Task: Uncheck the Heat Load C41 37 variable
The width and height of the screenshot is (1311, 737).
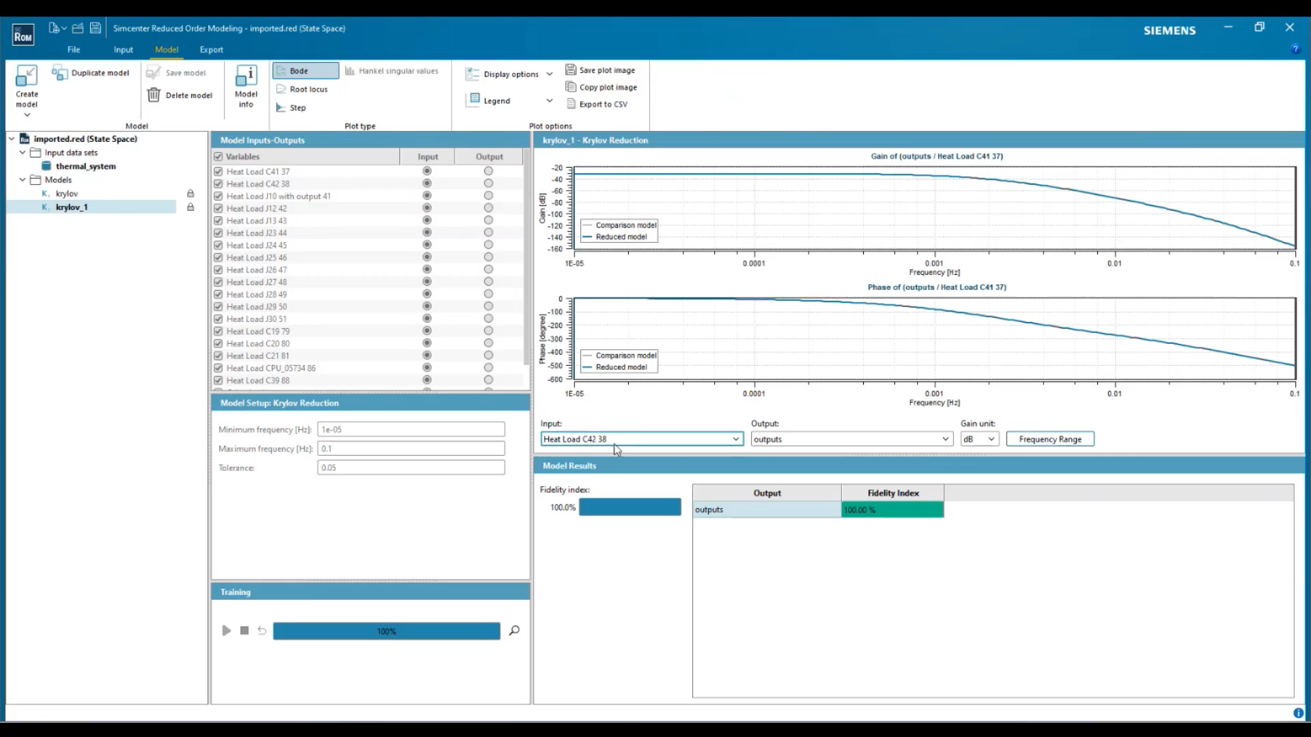Action: [218, 171]
